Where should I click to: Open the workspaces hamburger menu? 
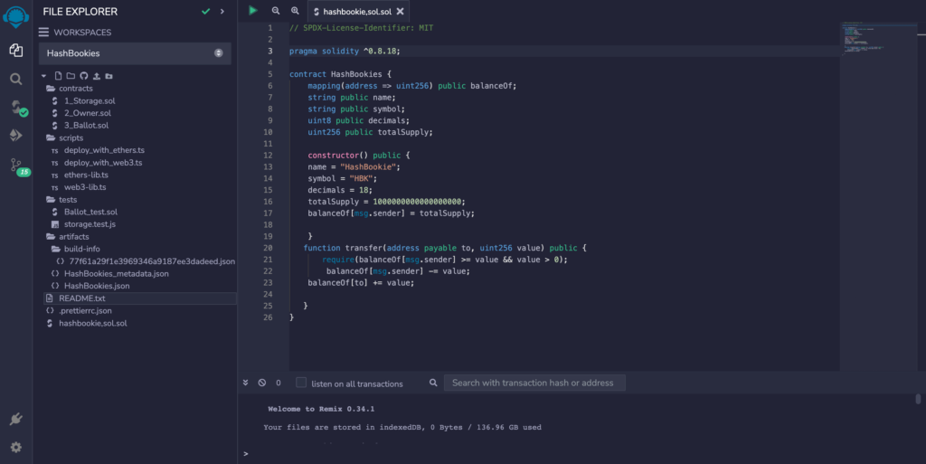click(x=43, y=33)
